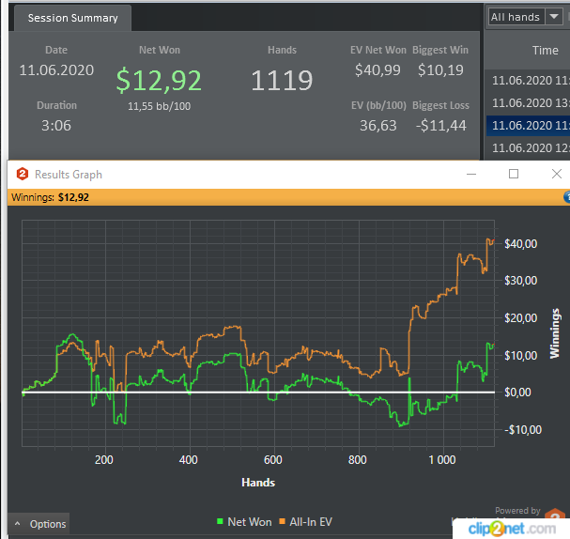
Task: Click the $0,00 axis label
Action: [x=517, y=393]
